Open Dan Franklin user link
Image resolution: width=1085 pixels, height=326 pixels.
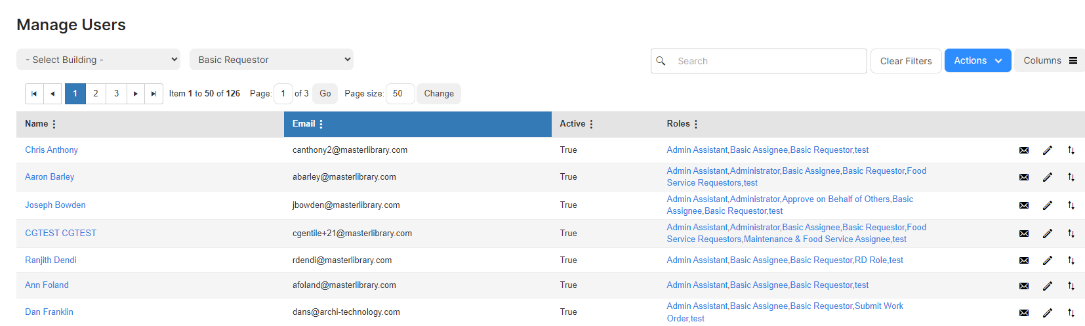click(x=49, y=312)
